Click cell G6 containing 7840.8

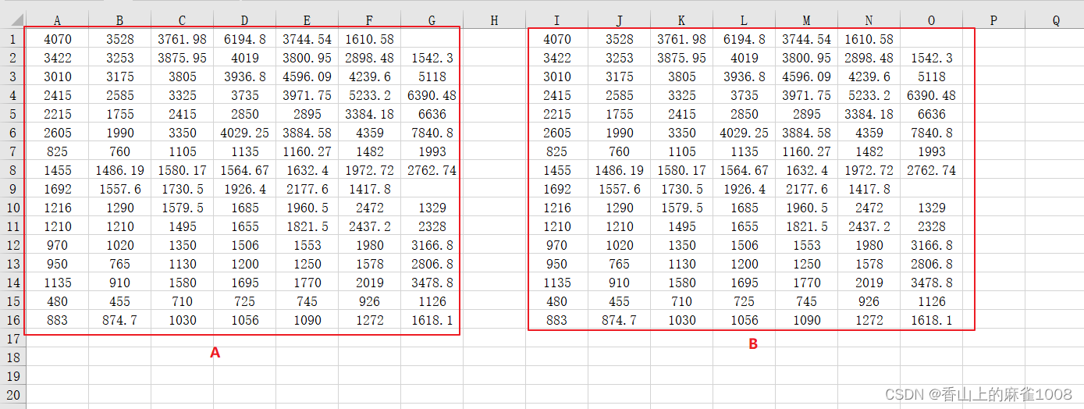pyautogui.click(x=432, y=133)
